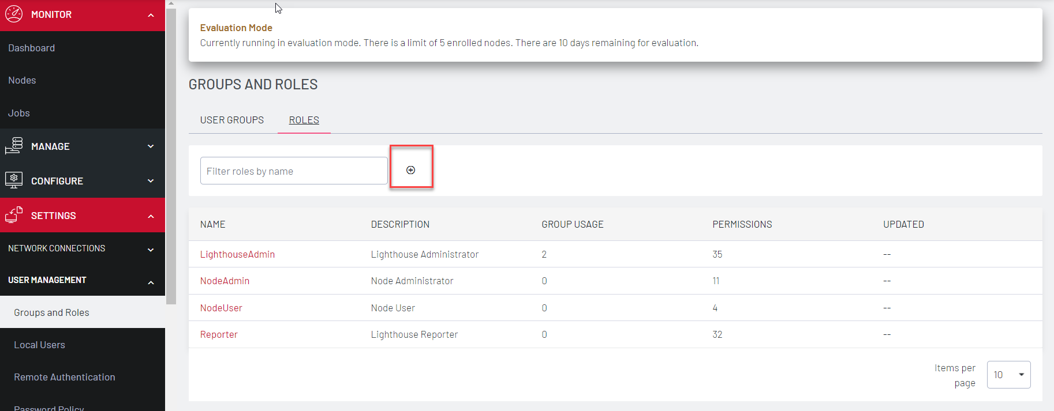Go to Dashboard in sidebar
Viewport: 1054px width, 411px height.
click(x=32, y=48)
